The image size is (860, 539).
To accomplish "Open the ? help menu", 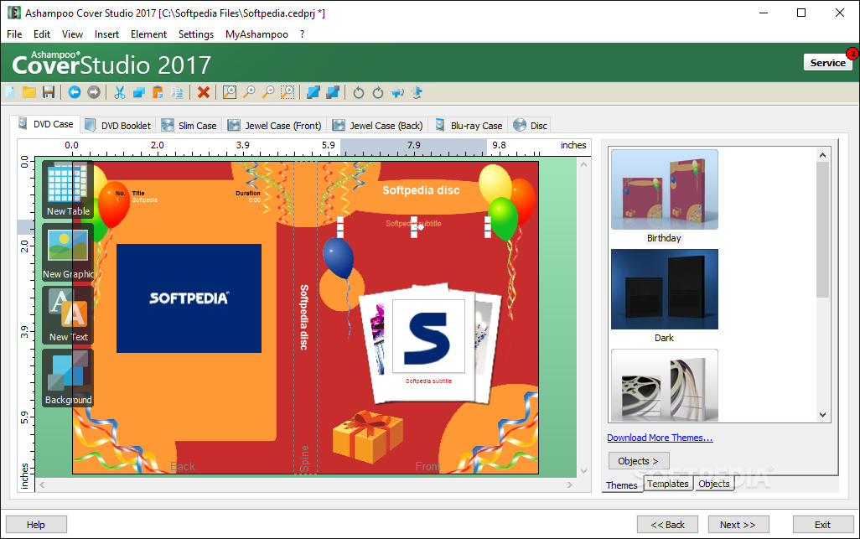I will (x=303, y=34).
